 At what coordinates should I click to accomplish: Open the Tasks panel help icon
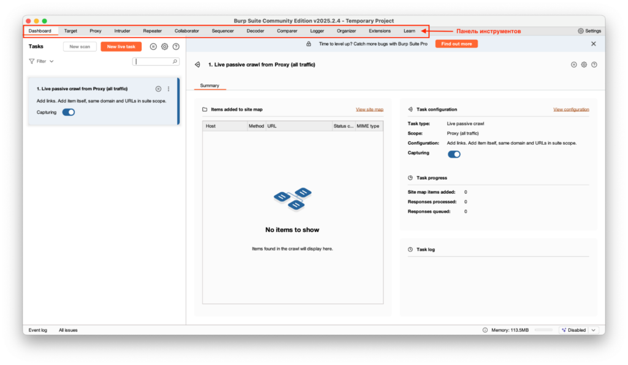177,47
